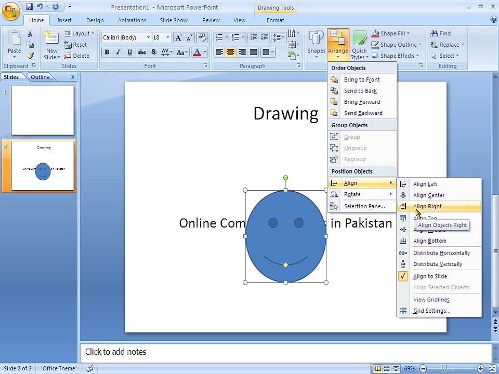The width and height of the screenshot is (499, 374).
Task: Decrease font size with Shrink Font
Action: [x=189, y=38]
